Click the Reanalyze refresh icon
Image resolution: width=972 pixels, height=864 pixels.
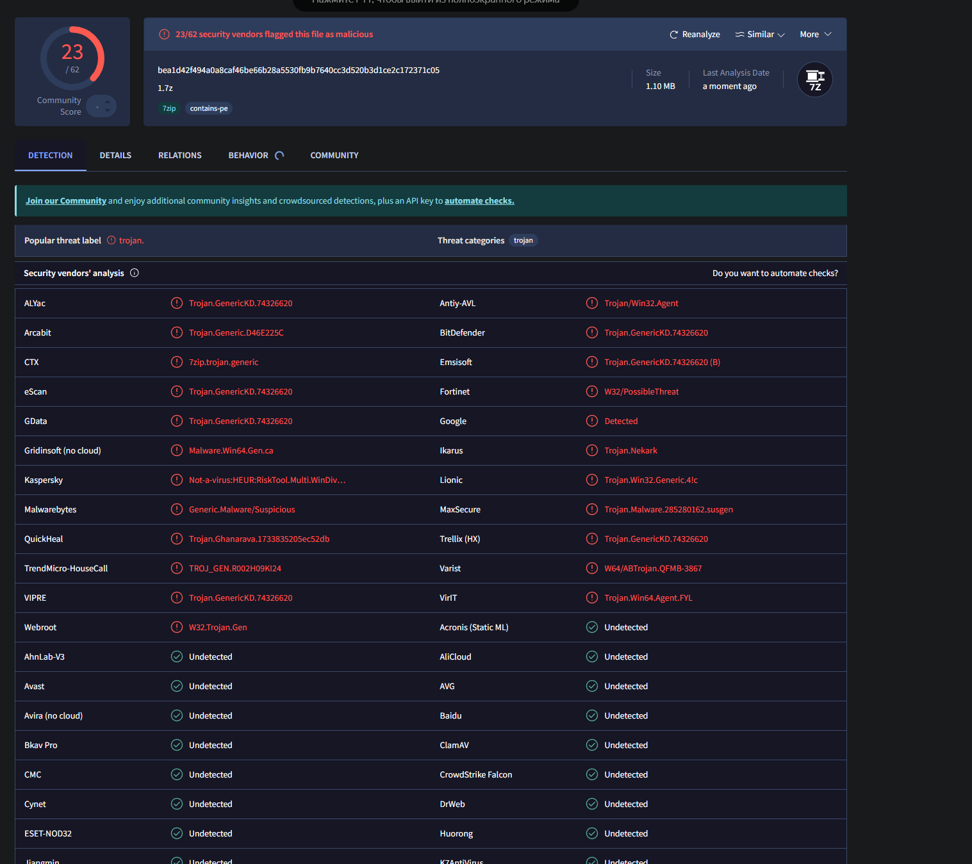tap(673, 35)
